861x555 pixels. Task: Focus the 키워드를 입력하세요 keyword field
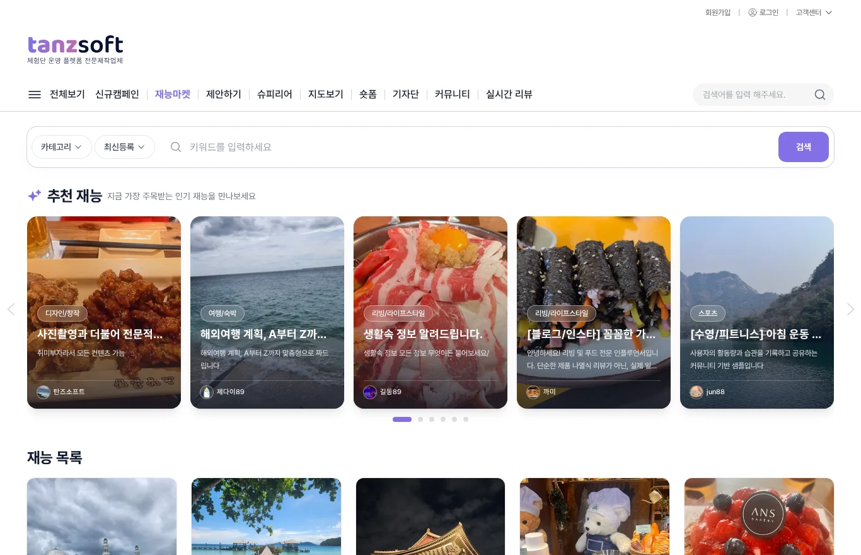point(479,147)
